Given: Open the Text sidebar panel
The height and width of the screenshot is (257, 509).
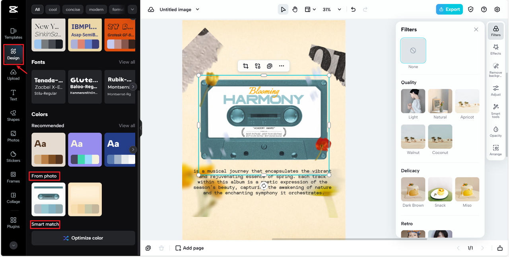Looking at the screenshot, I should (x=13, y=95).
